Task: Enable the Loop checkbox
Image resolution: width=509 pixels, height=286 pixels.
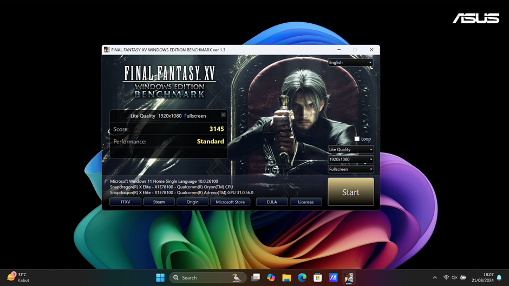Action: pos(357,139)
